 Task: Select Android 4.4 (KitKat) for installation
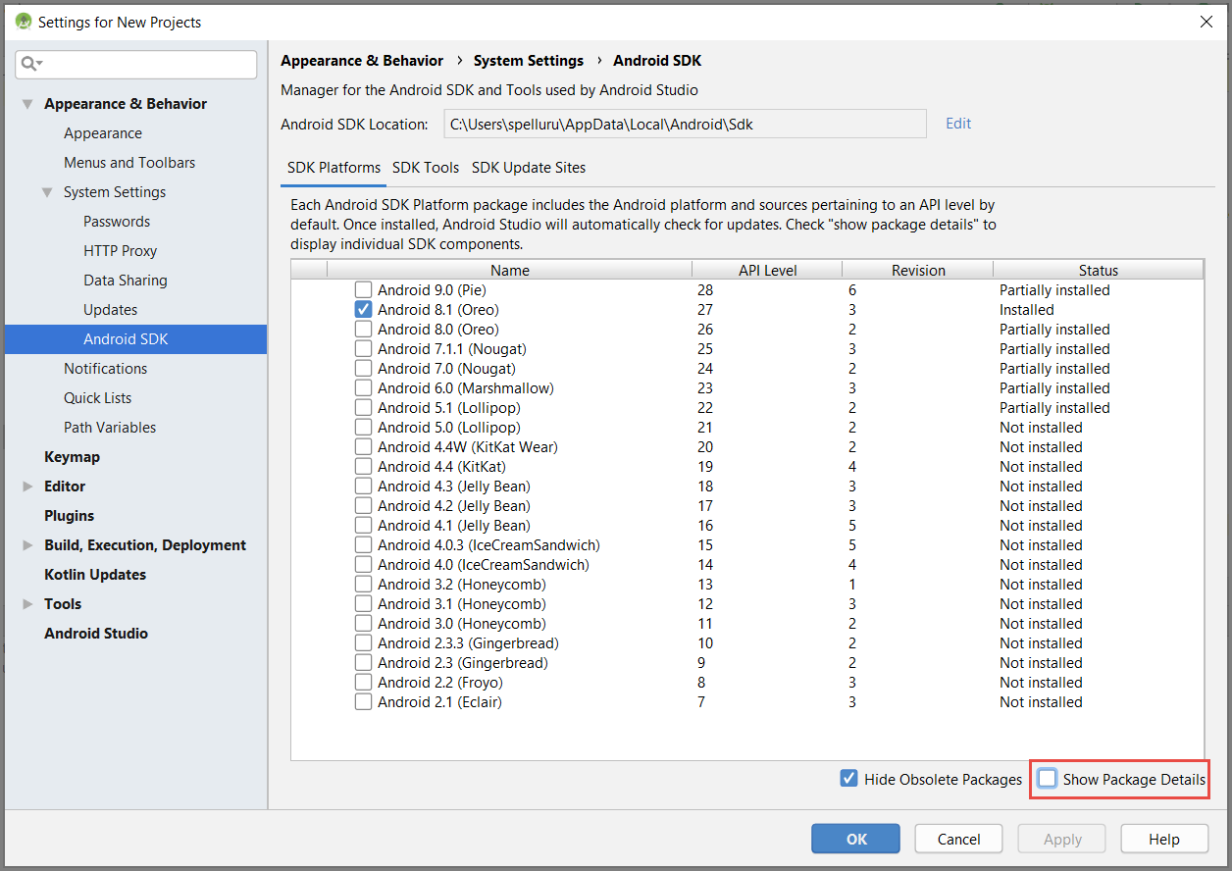pos(363,466)
